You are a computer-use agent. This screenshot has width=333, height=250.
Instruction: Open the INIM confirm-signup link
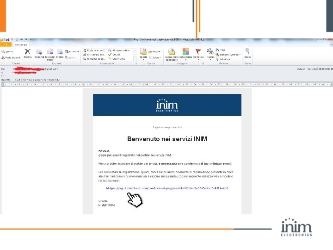[167, 188]
